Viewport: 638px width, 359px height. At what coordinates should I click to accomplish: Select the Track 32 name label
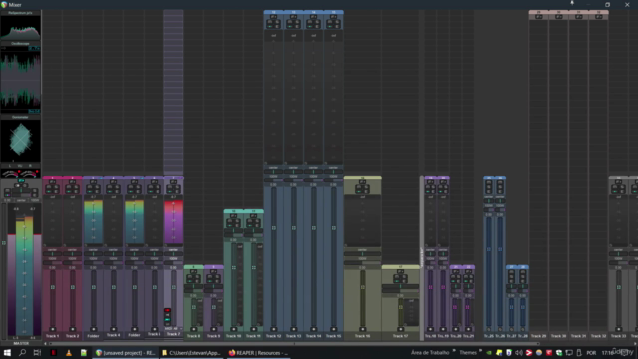pos(598,336)
